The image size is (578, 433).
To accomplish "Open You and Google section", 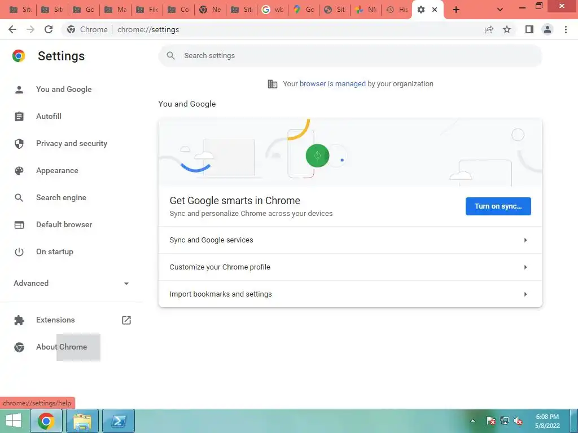I will click(x=64, y=89).
